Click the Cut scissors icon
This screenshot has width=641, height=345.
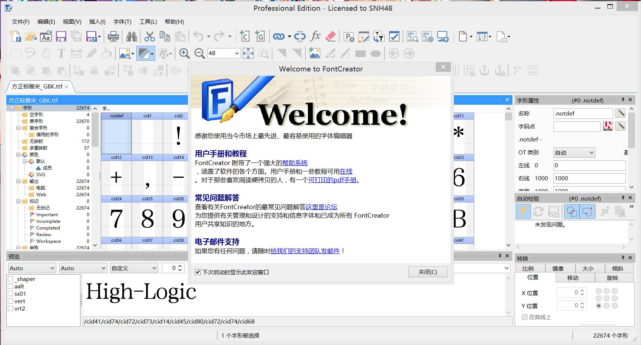[149, 36]
